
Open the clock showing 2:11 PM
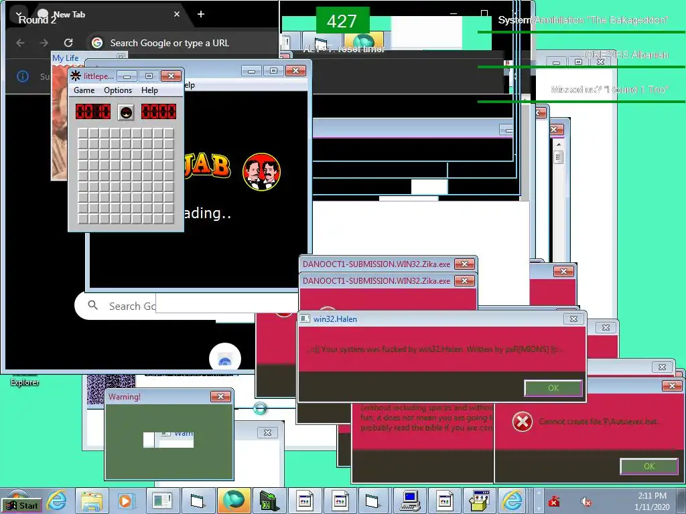[652, 501]
